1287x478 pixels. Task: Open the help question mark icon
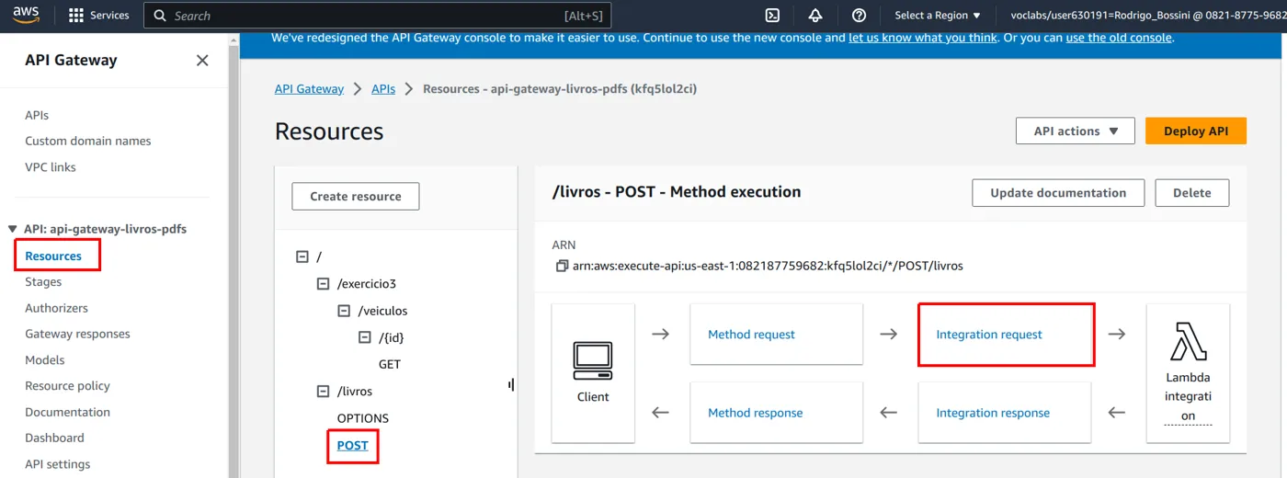pyautogui.click(x=859, y=16)
